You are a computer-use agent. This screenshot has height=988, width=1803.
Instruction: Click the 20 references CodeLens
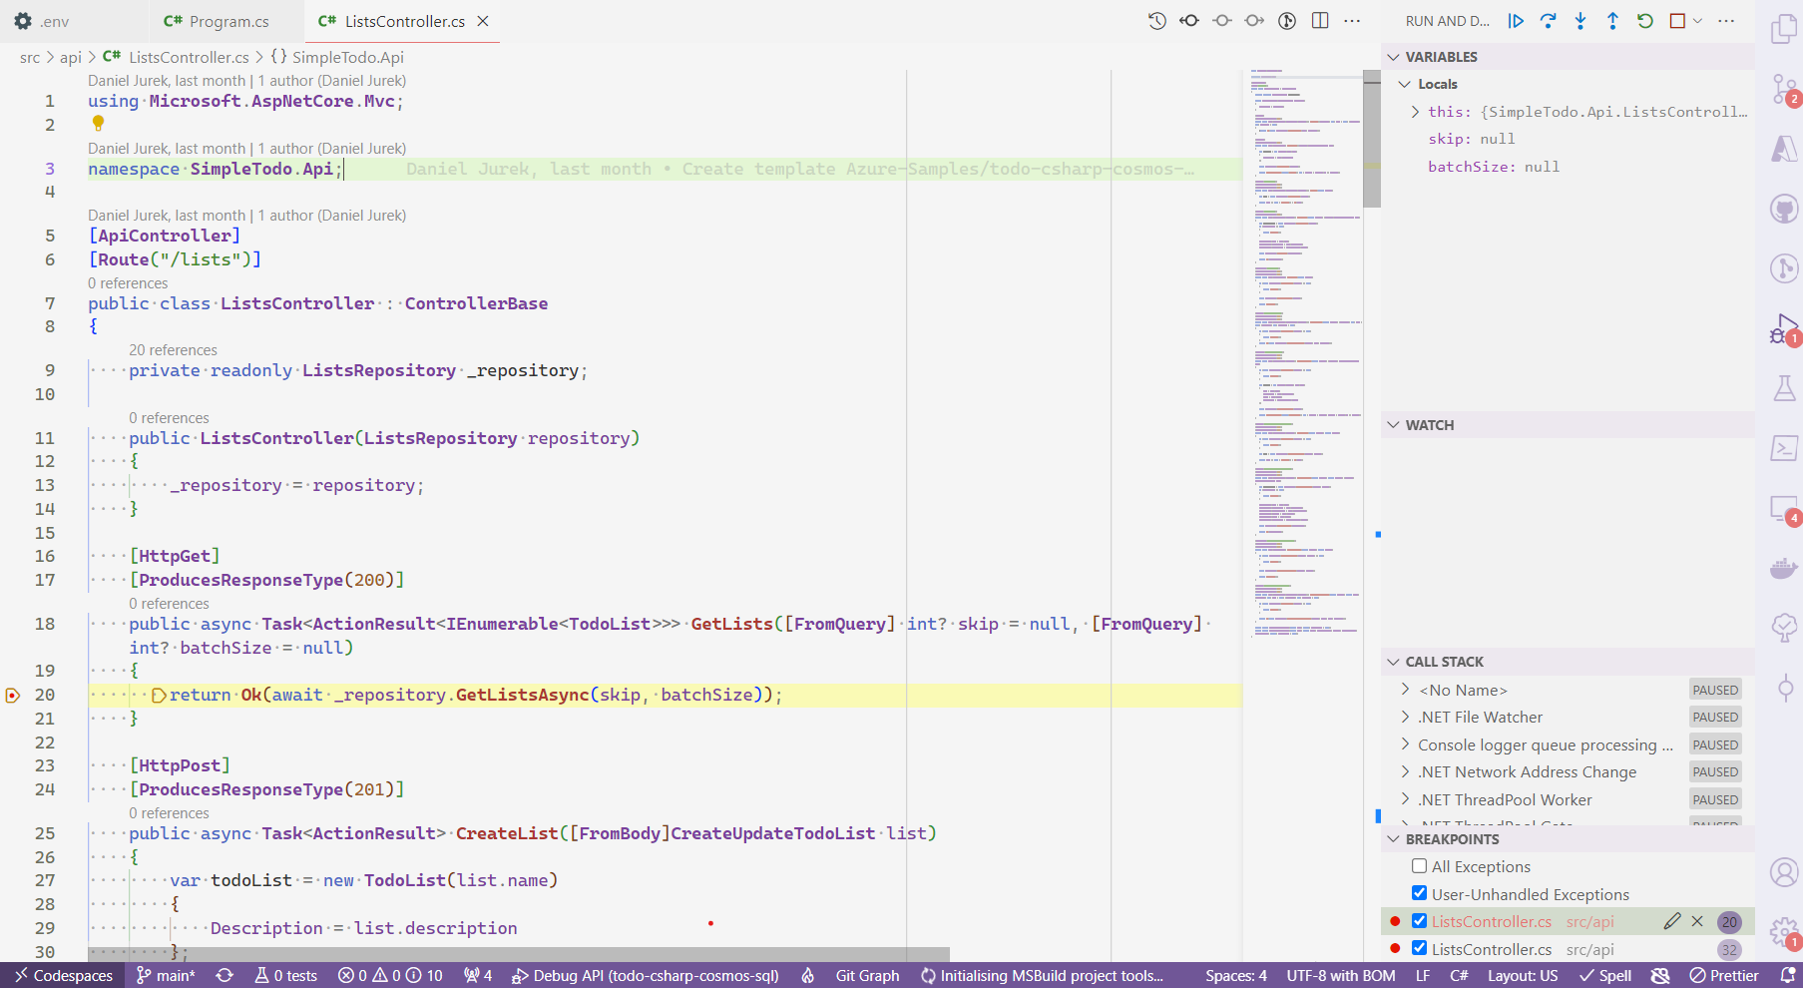(173, 350)
